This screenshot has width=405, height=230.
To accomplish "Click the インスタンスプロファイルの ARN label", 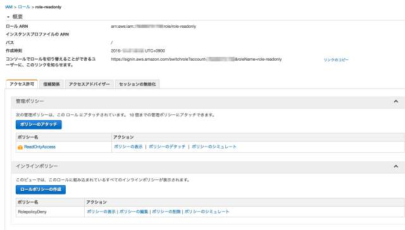I will 37,34.
